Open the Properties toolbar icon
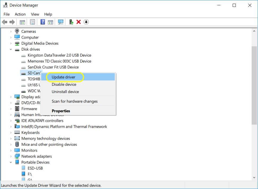Image resolution: width=258 pixels, height=189 pixels. pyautogui.click(x=33, y=22)
